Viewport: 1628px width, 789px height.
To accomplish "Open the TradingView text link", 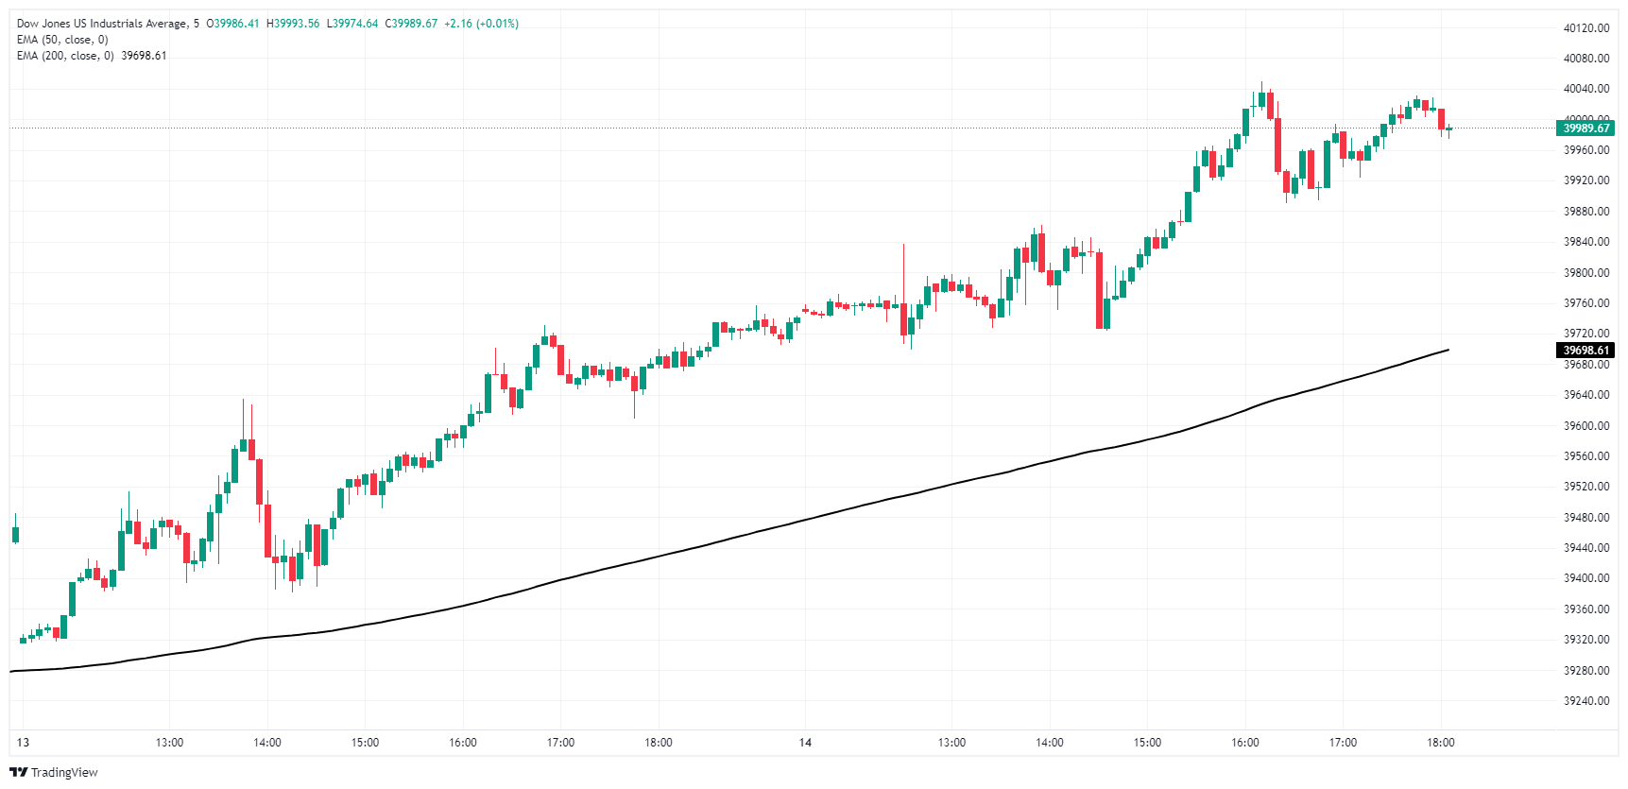I will point(64,772).
